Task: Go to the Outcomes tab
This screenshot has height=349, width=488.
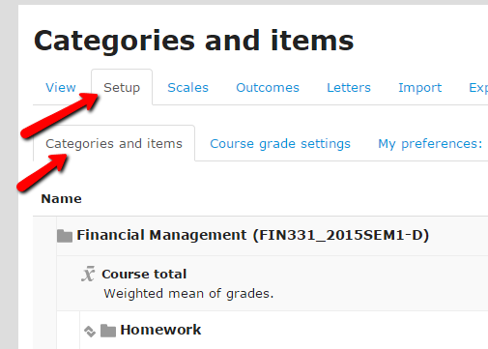Action: [268, 87]
